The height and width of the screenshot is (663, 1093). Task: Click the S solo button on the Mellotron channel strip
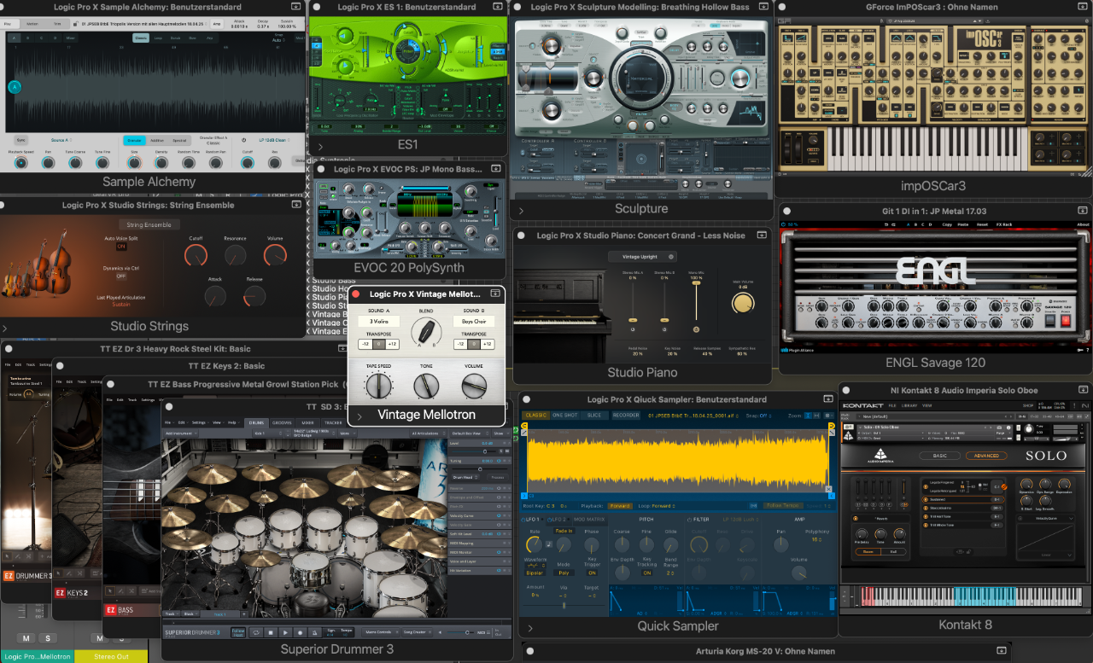click(x=49, y=638)
